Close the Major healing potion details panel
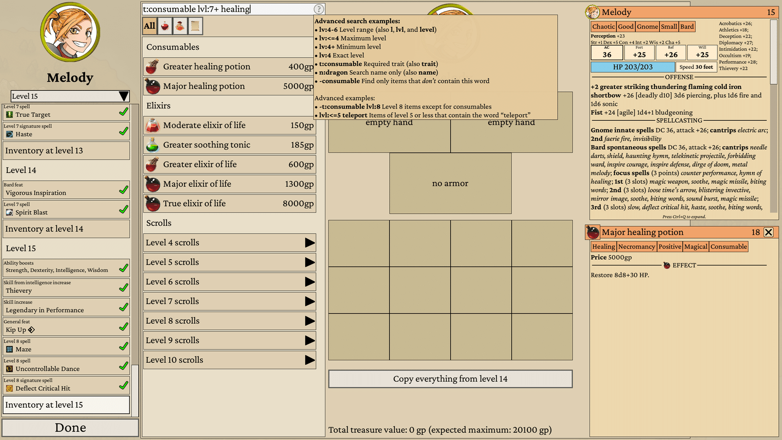782x440 pixels. click(769, 232)
